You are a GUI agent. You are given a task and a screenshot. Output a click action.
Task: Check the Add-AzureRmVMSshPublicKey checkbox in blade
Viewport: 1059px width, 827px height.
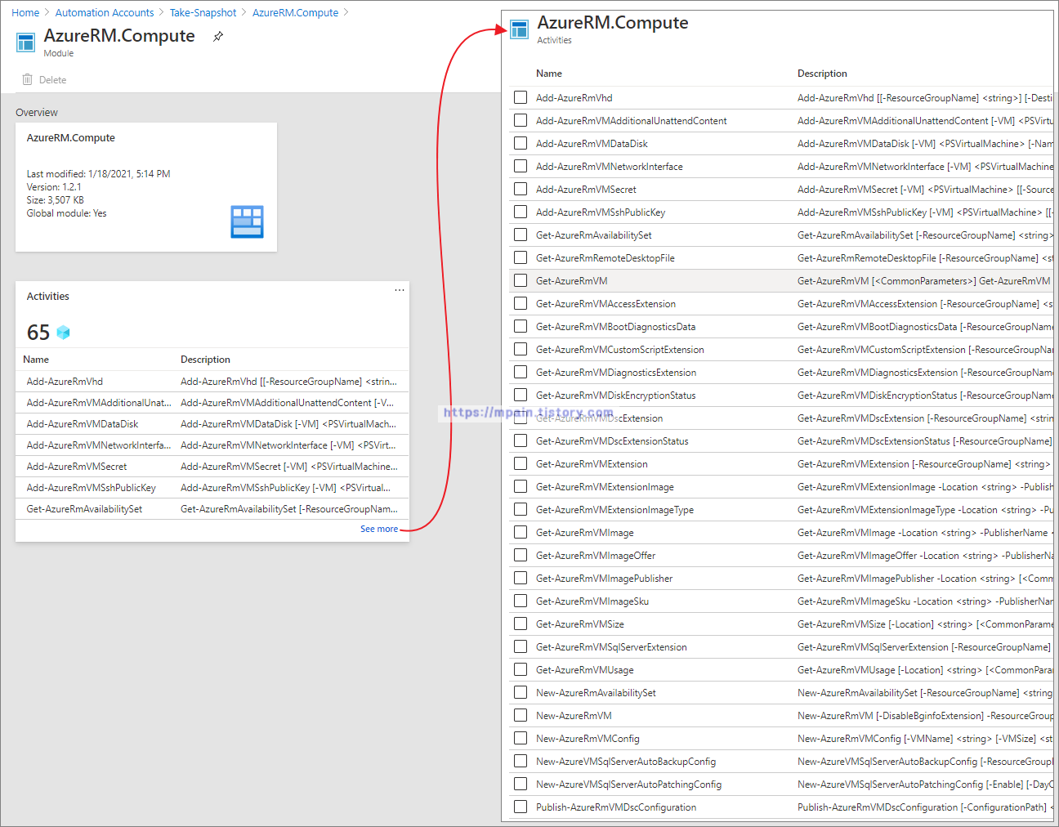(x=521, y=212)
